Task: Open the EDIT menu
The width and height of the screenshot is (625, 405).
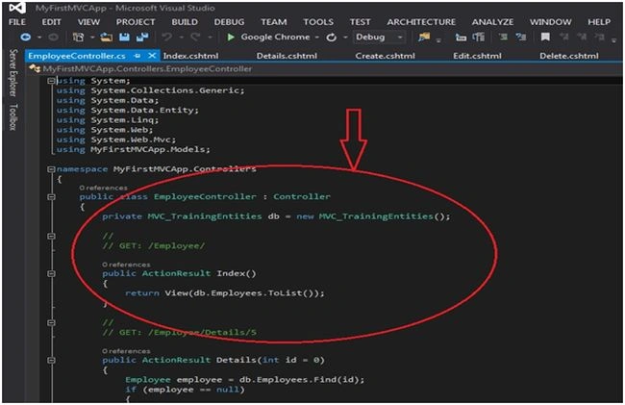Action: coord(52,22)
